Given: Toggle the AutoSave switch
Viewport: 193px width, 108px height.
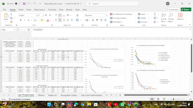Looking at the screenshot, I should (18, 4).
